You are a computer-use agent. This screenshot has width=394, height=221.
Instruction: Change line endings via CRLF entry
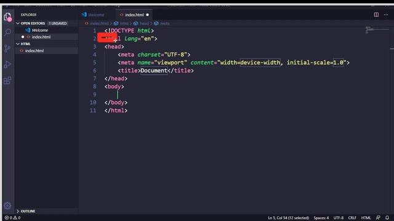[x=352, y=218]
